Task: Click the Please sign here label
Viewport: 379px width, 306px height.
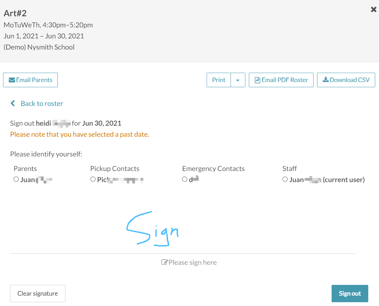Action: (x=192, y=262)
